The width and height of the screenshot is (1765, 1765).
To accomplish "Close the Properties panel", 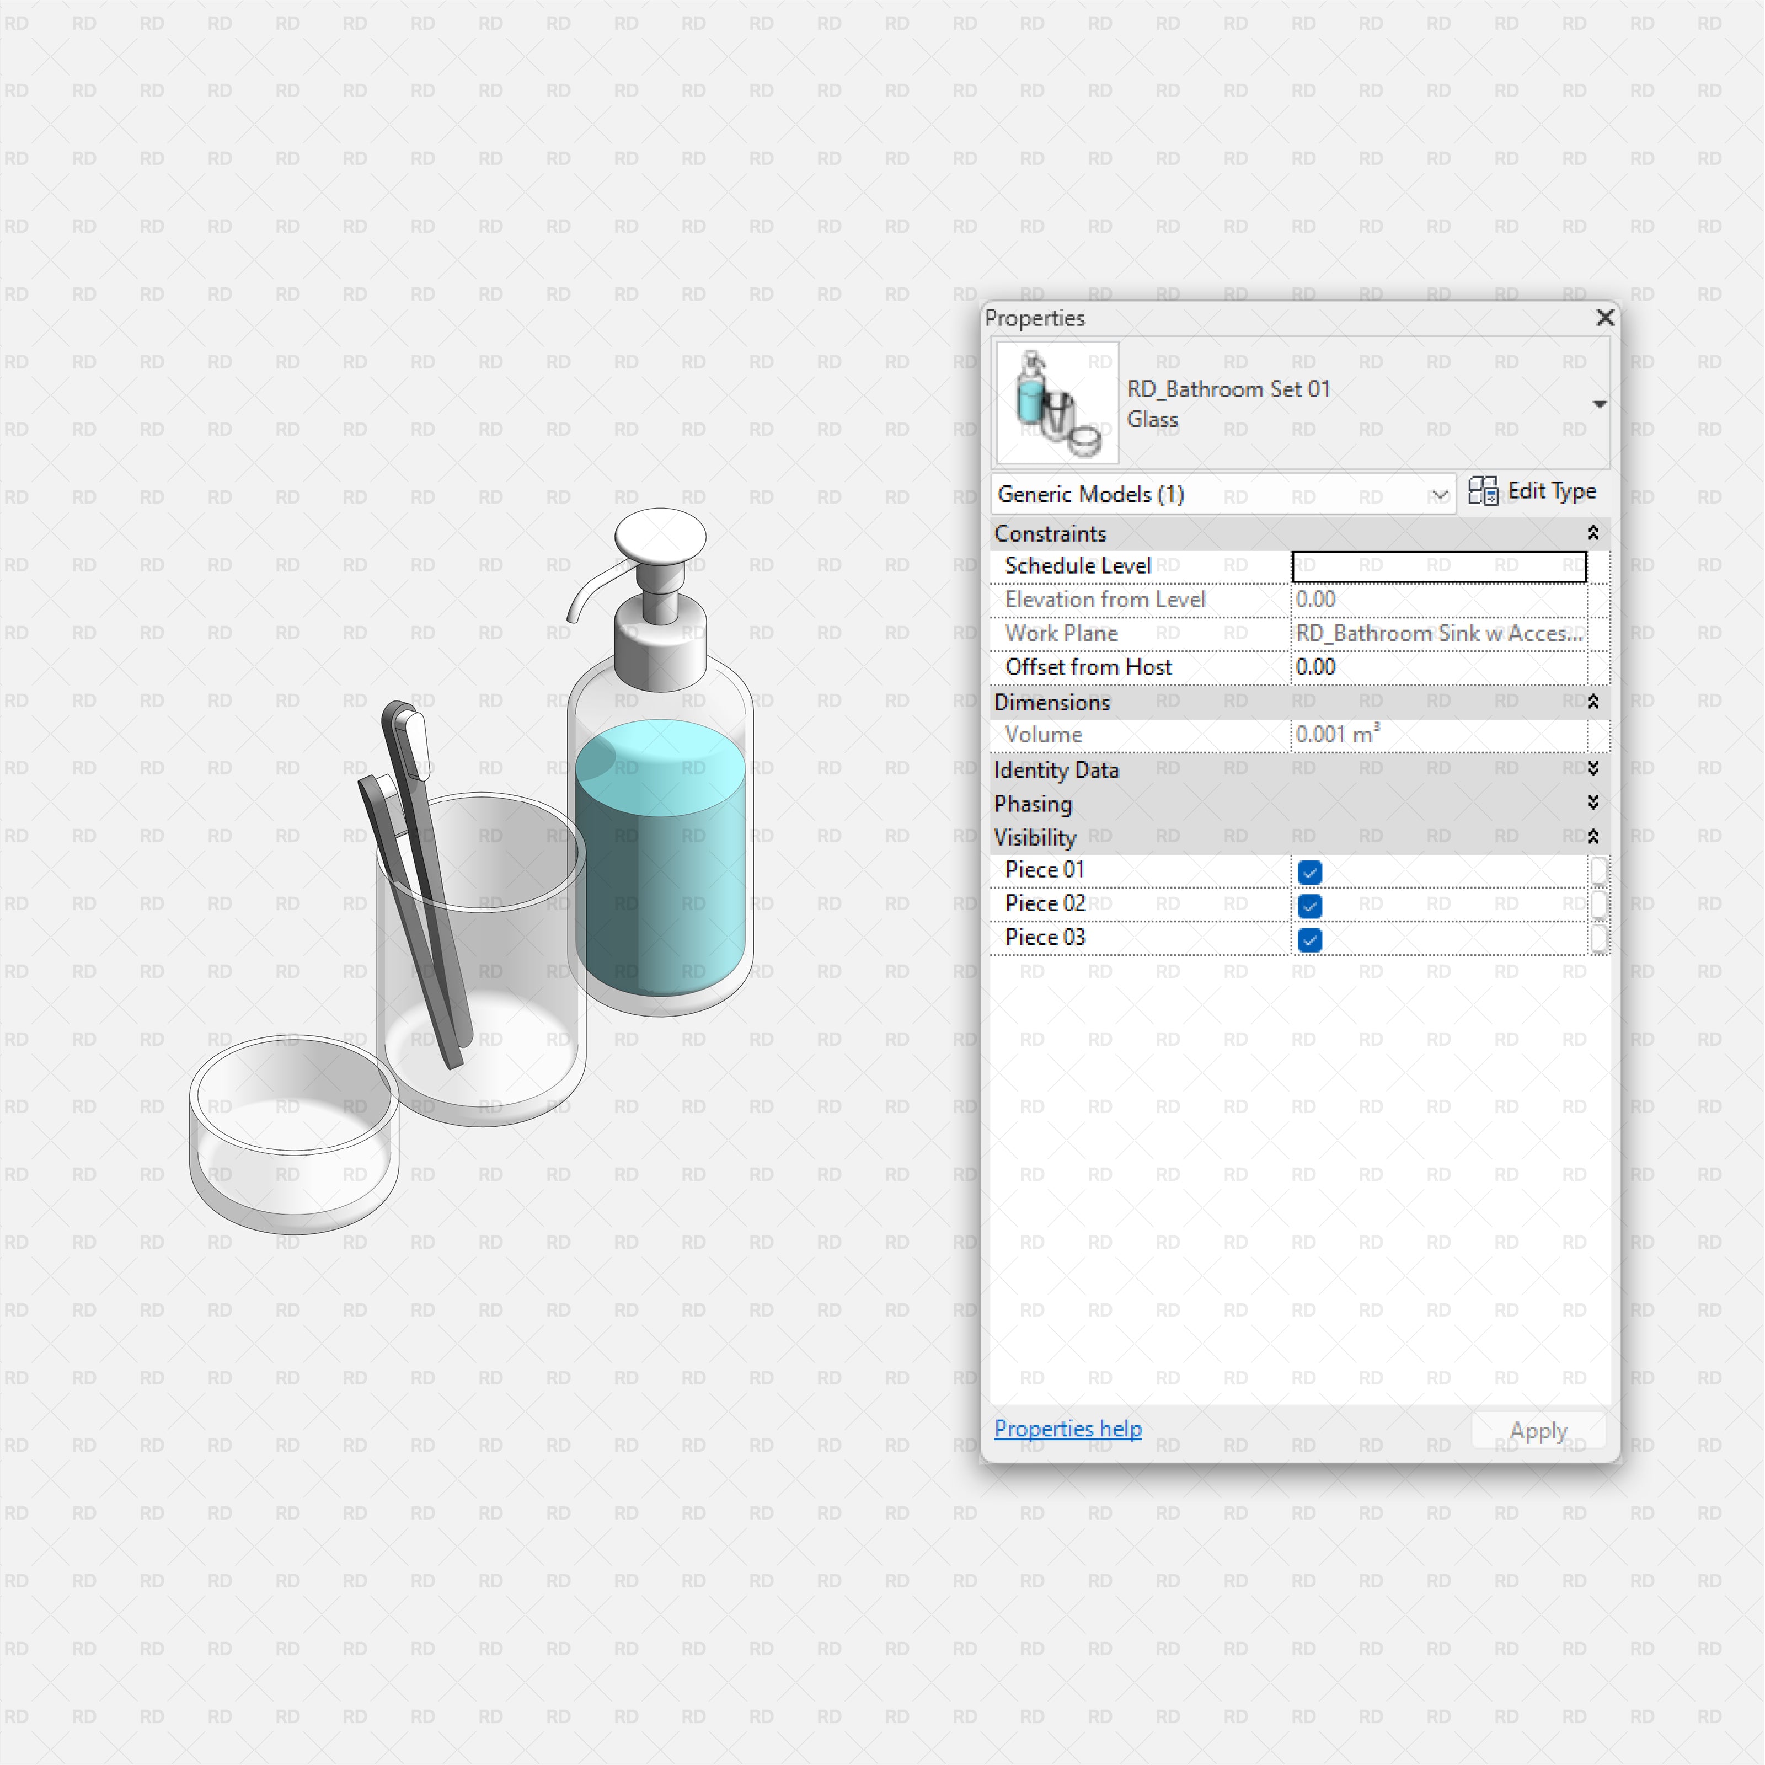I will [1604, 317].
